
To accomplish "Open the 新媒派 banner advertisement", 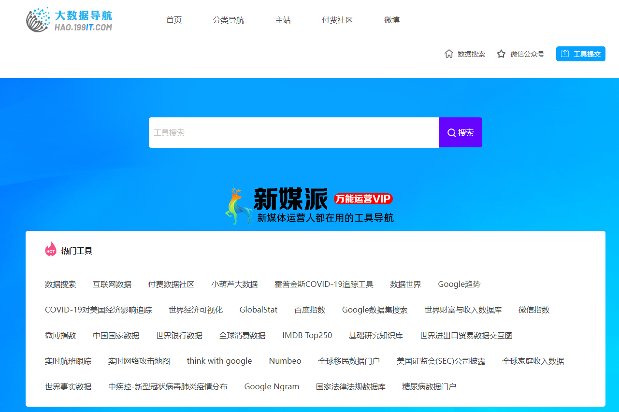I will [309, 206].
